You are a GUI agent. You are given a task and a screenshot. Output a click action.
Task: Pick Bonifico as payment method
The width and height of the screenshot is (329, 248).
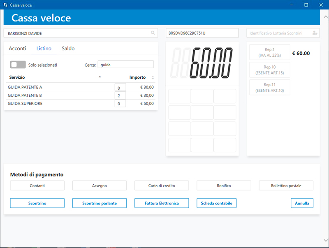224,185
